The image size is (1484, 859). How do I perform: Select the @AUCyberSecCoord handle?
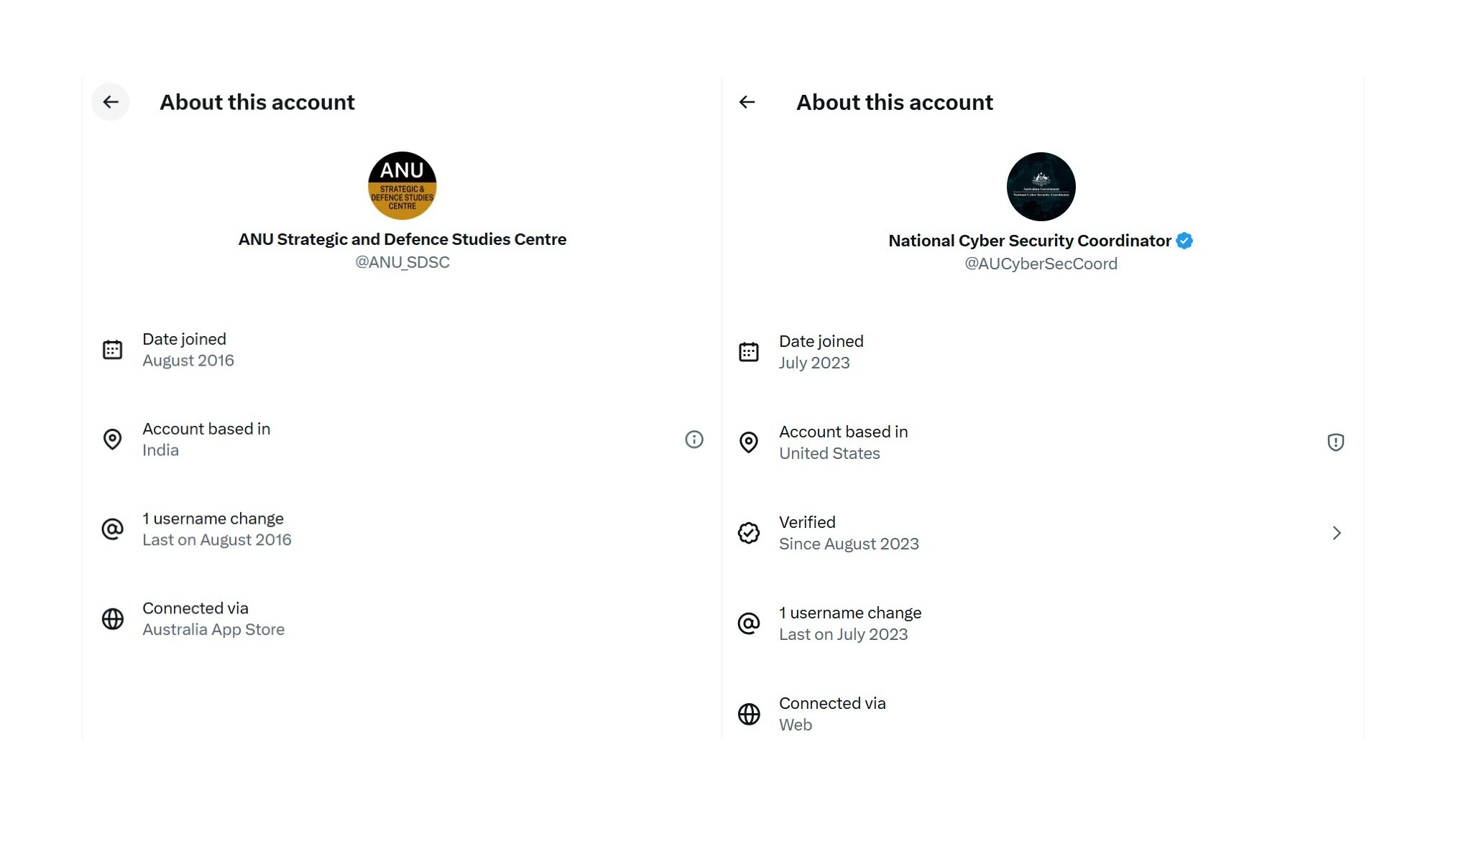pos(1040,264)
